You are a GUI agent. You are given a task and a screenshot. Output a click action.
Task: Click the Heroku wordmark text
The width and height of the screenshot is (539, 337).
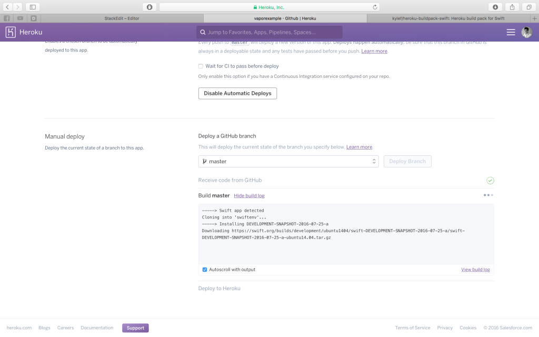point(31,32)
